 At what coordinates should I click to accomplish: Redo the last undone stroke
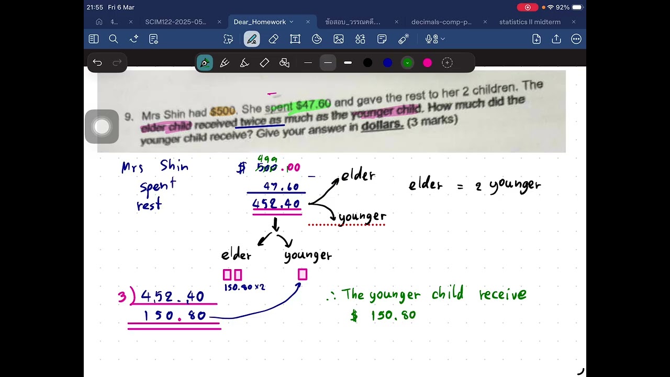(117, 62)
